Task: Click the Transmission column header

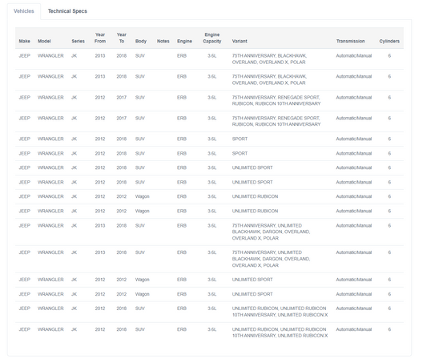Action: click(350, 41)
